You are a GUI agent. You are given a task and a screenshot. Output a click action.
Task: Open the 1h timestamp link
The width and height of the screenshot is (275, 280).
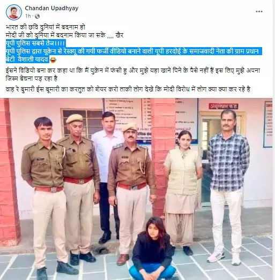click(x=28, y=16)
